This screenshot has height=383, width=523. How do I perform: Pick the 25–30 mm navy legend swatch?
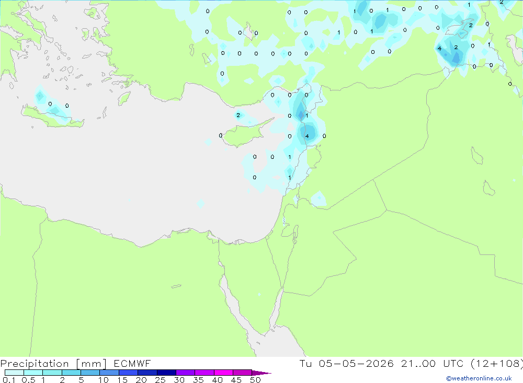point(166,373)
